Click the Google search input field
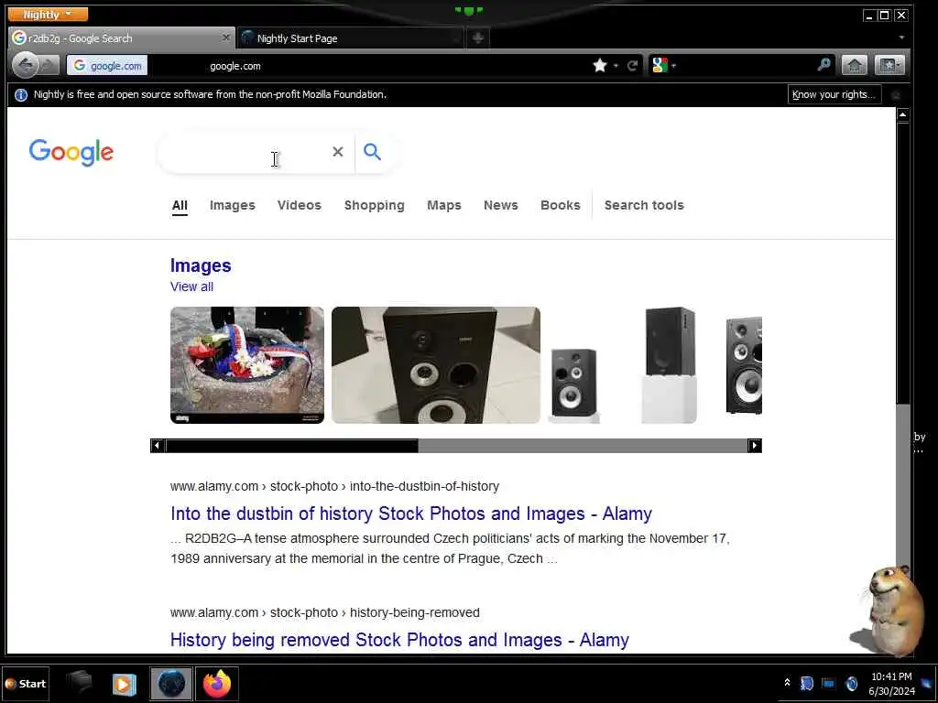This screenshot has width=938, height=703. 245,153
